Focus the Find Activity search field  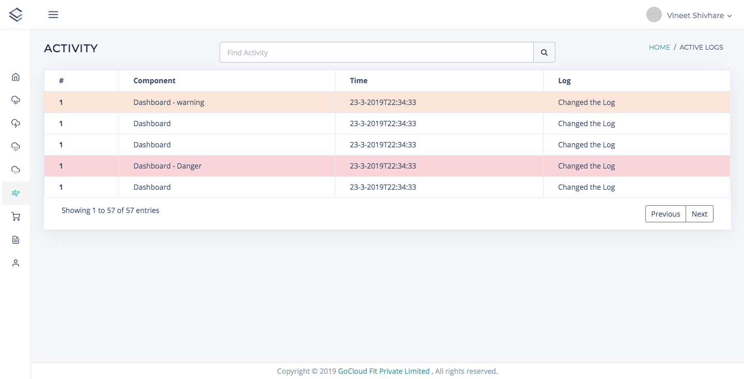pyautogui.click(x=376, y=52)
